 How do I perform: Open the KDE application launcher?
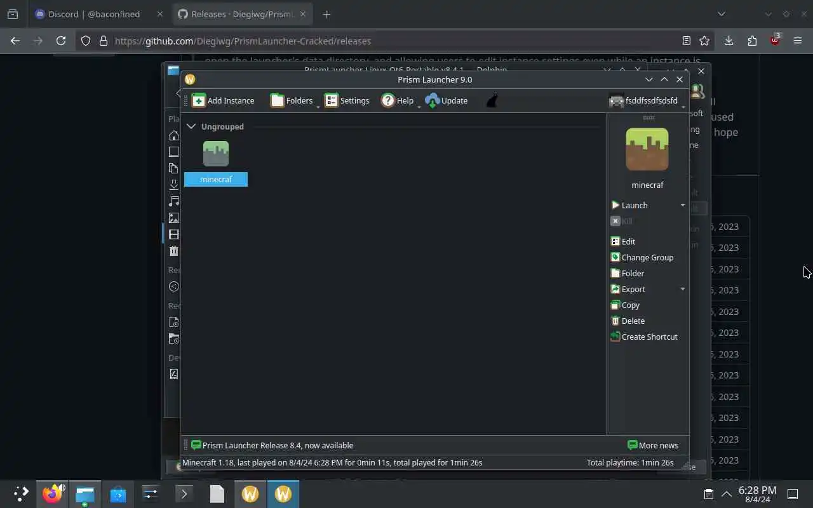[x=21, y=493]
